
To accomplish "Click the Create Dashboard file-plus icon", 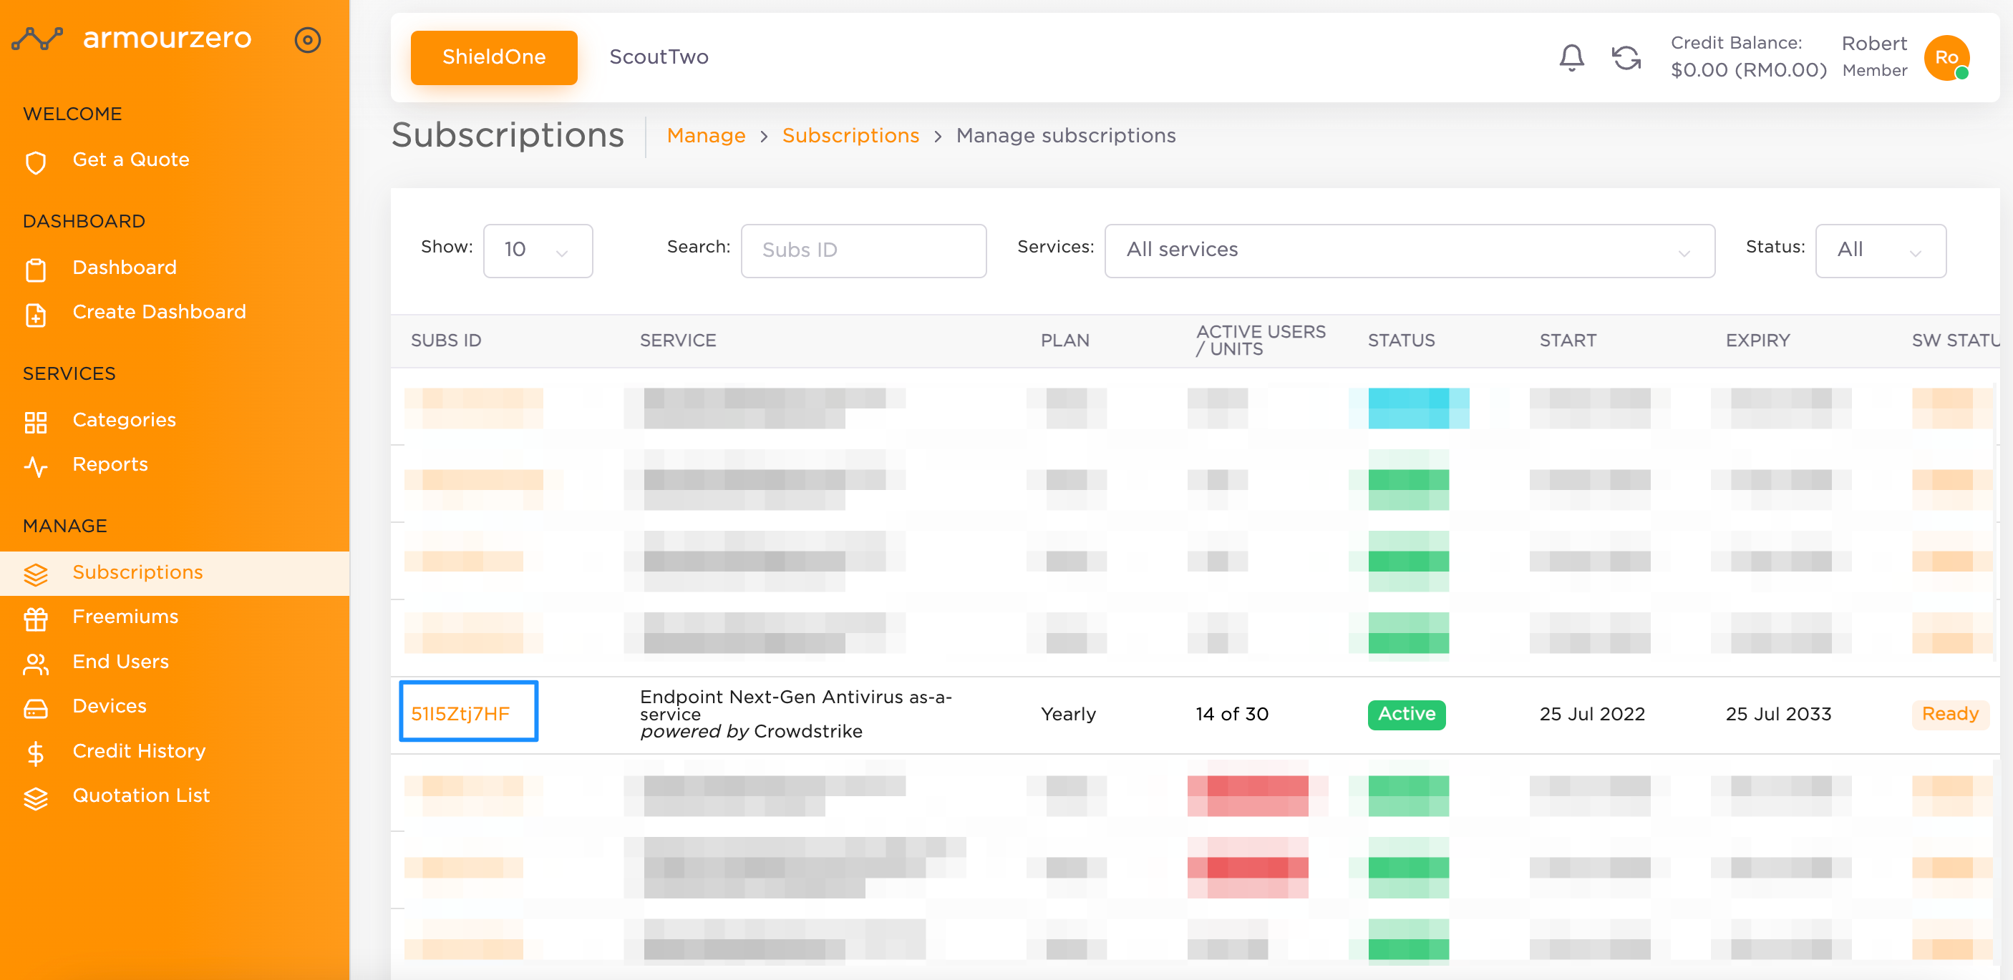I will click(x=36, y=314).
